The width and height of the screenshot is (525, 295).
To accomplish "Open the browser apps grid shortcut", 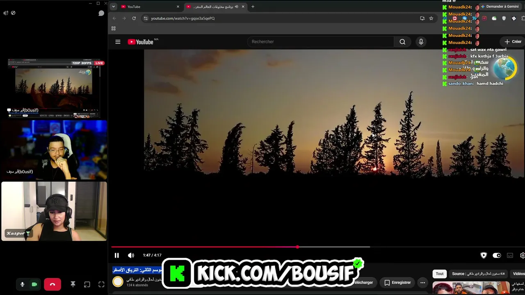I will point(114,28).
